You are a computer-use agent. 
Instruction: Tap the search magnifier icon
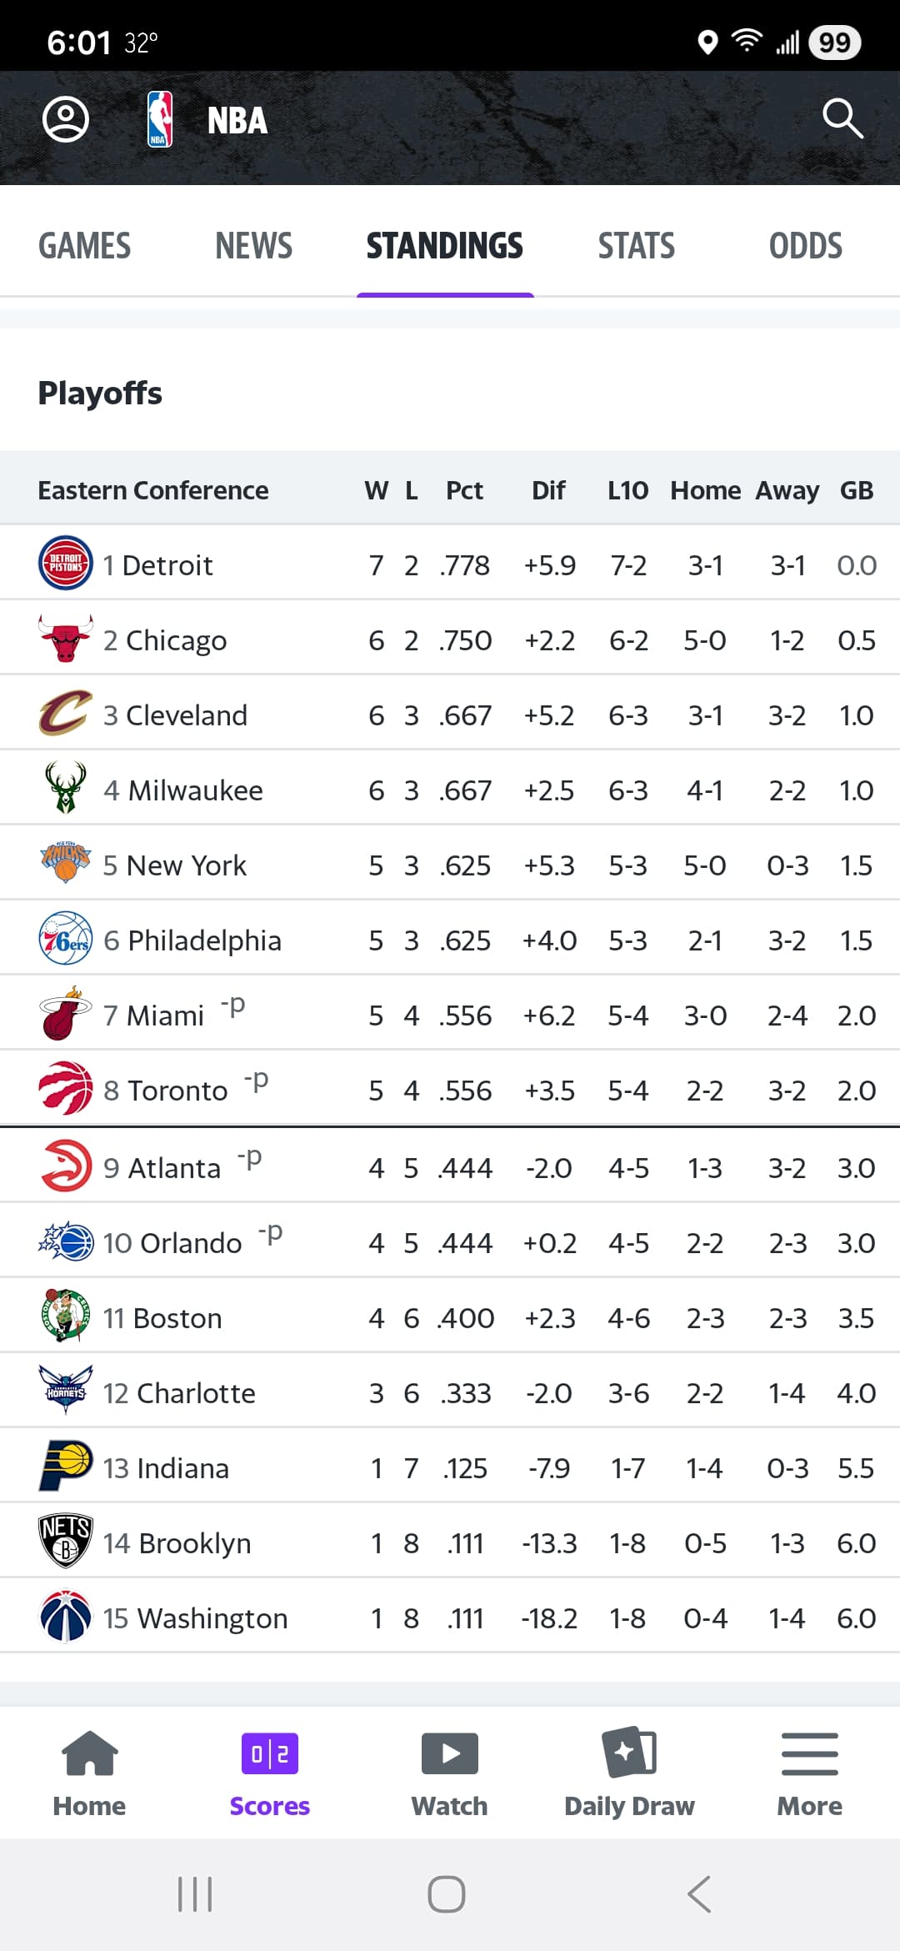coord(842,119)
